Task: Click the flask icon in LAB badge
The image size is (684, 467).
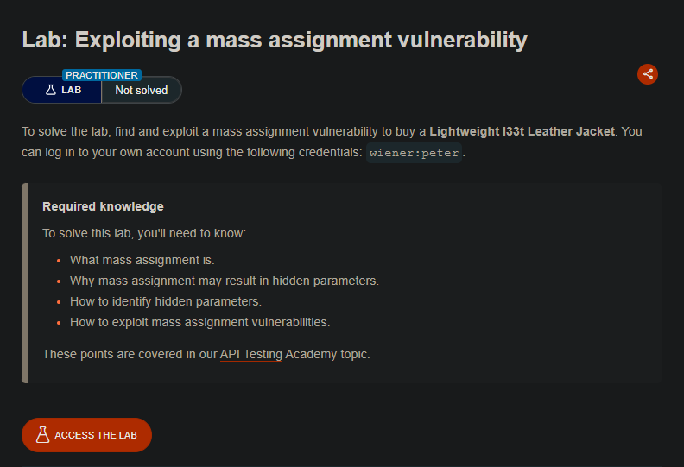Action: click(x=51, y=90)
